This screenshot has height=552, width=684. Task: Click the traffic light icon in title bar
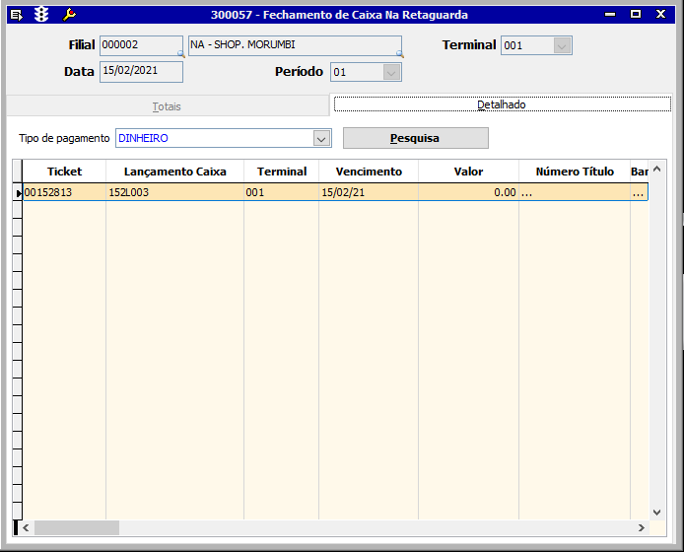[x=41, y=15]
